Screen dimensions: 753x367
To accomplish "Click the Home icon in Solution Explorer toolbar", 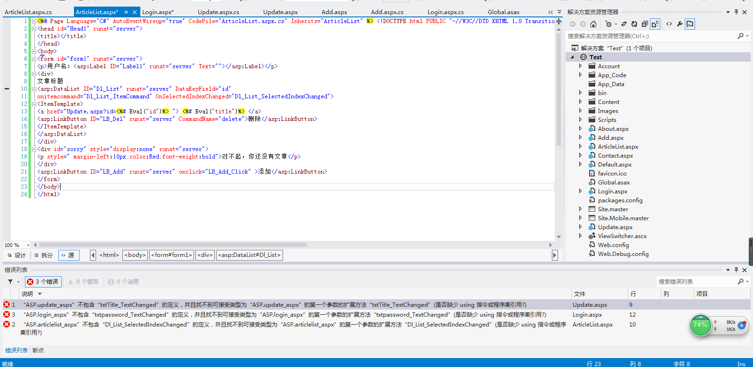I will (x=593, y=24).
